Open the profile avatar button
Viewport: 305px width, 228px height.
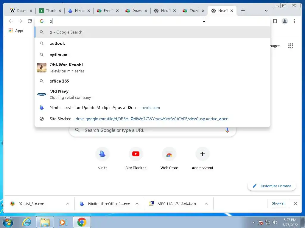click(284, 21)
